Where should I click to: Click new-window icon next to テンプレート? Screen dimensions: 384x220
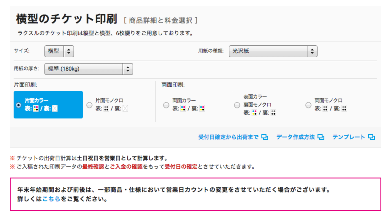click(x=371, y=137)
